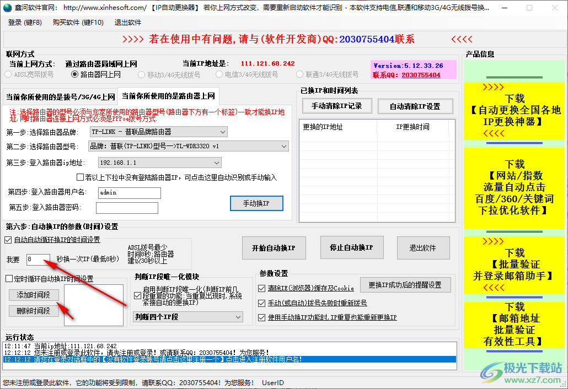Tick the auto-detect router IP checkbox
Viewport: 568px width, 389px height.
tap(81, 177)
